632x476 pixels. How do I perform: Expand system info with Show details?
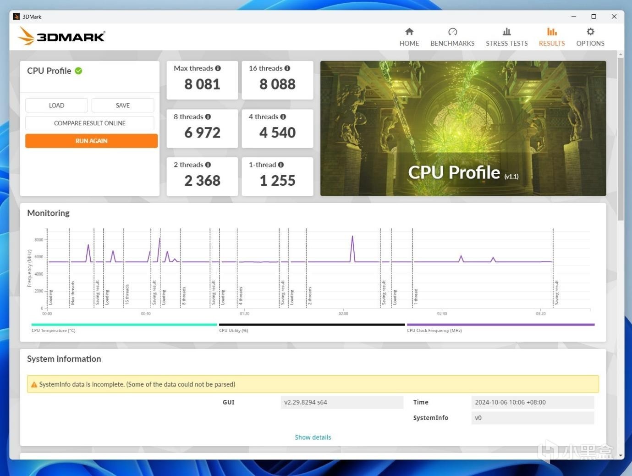[313, 437]
